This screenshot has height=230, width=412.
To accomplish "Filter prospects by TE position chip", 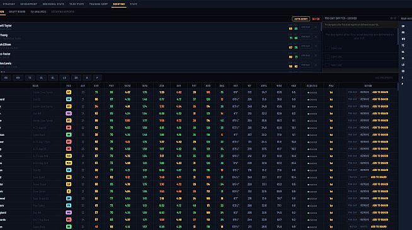I will coord(30,78).
